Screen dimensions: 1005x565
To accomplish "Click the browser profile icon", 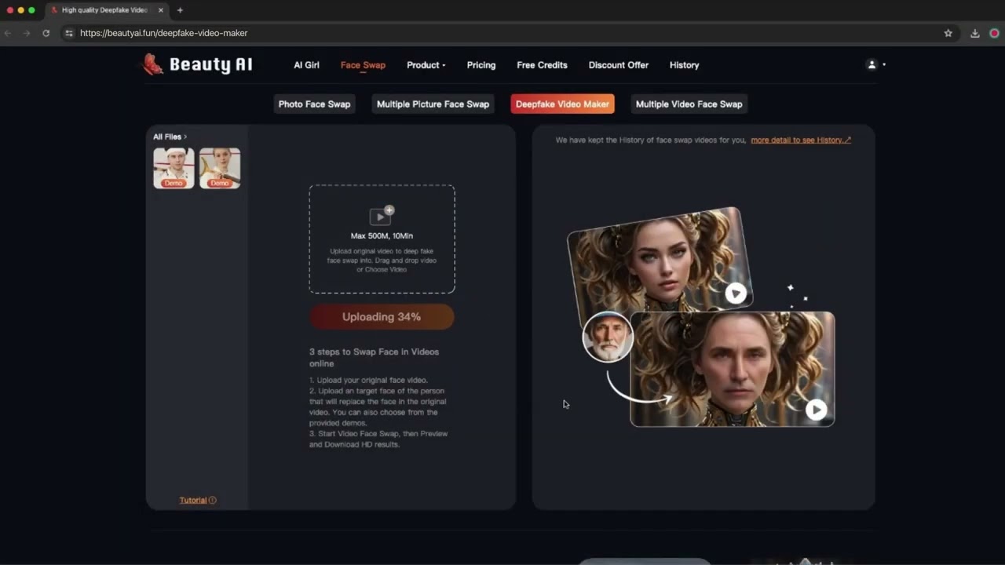I will (994, 33).
